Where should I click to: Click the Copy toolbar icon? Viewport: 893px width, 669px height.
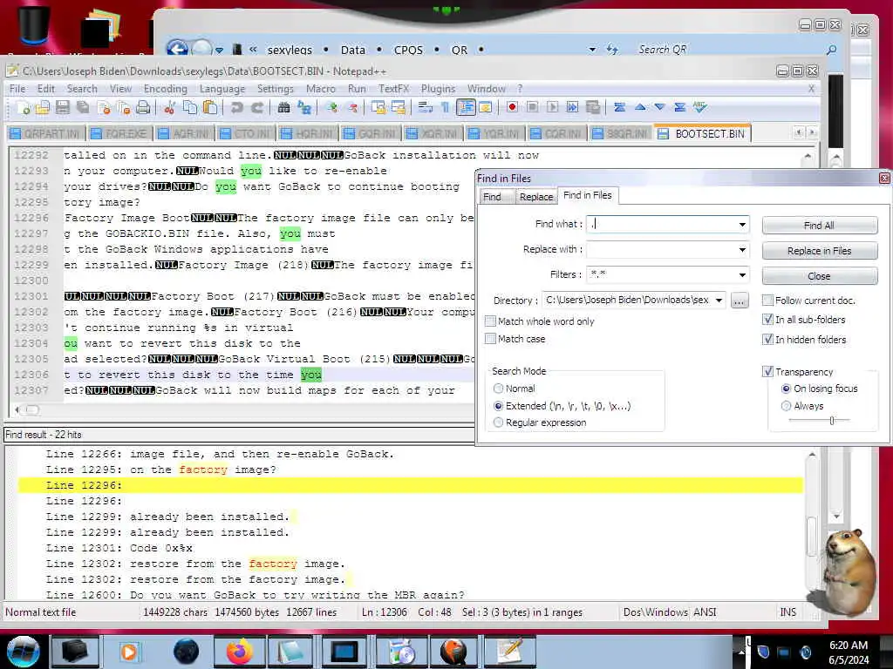click(x=189, y=107)
